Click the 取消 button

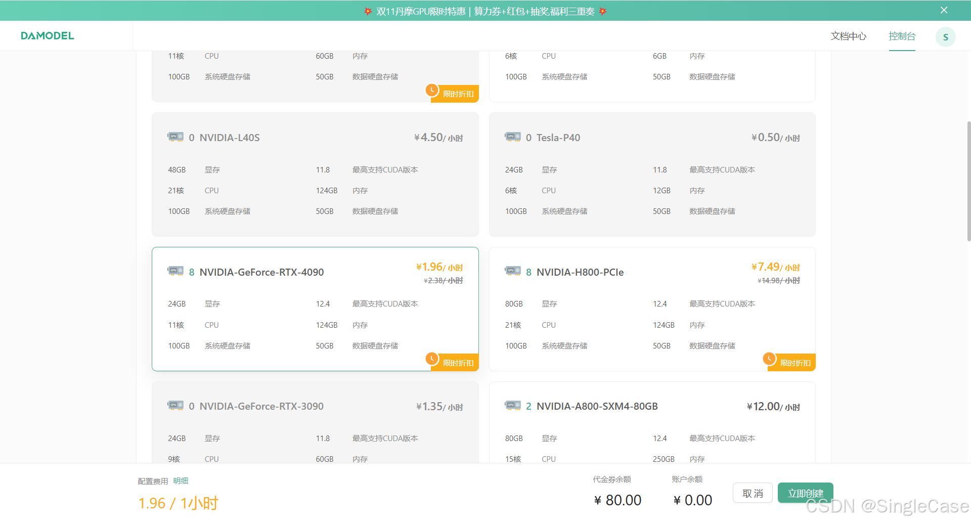coord(753,493)
